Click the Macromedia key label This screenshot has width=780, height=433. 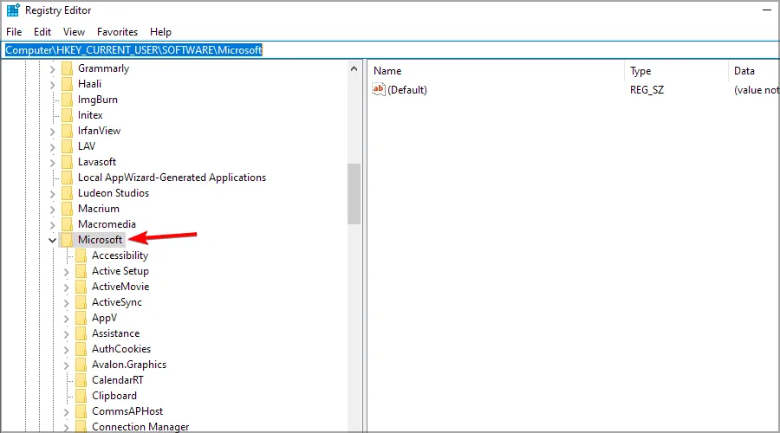(x=107, y=224)
